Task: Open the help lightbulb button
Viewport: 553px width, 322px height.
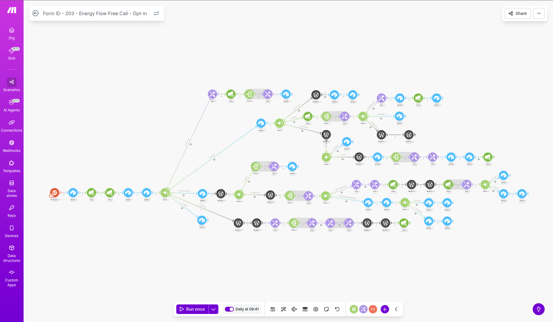Action: (x=538, y=309)
